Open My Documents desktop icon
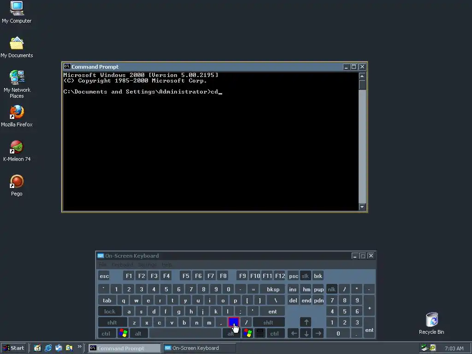This screenshot has width=472, height=354. pos(17,47)
